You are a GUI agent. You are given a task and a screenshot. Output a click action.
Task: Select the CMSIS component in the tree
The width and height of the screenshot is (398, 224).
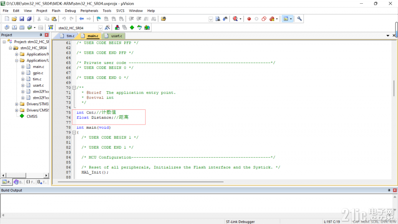click(x=32, y=116)
